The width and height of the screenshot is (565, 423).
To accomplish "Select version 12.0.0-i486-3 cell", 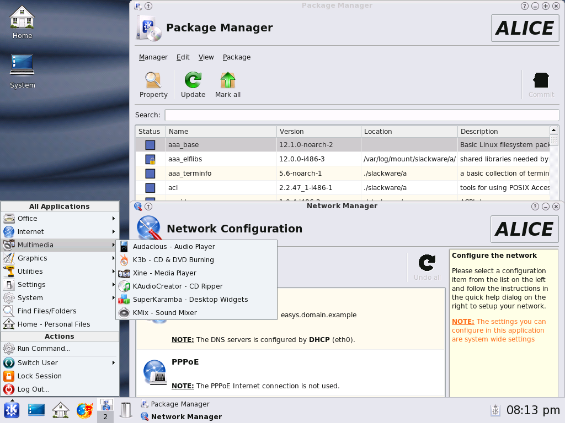I will pyautogui.click(x=318, y=159).
